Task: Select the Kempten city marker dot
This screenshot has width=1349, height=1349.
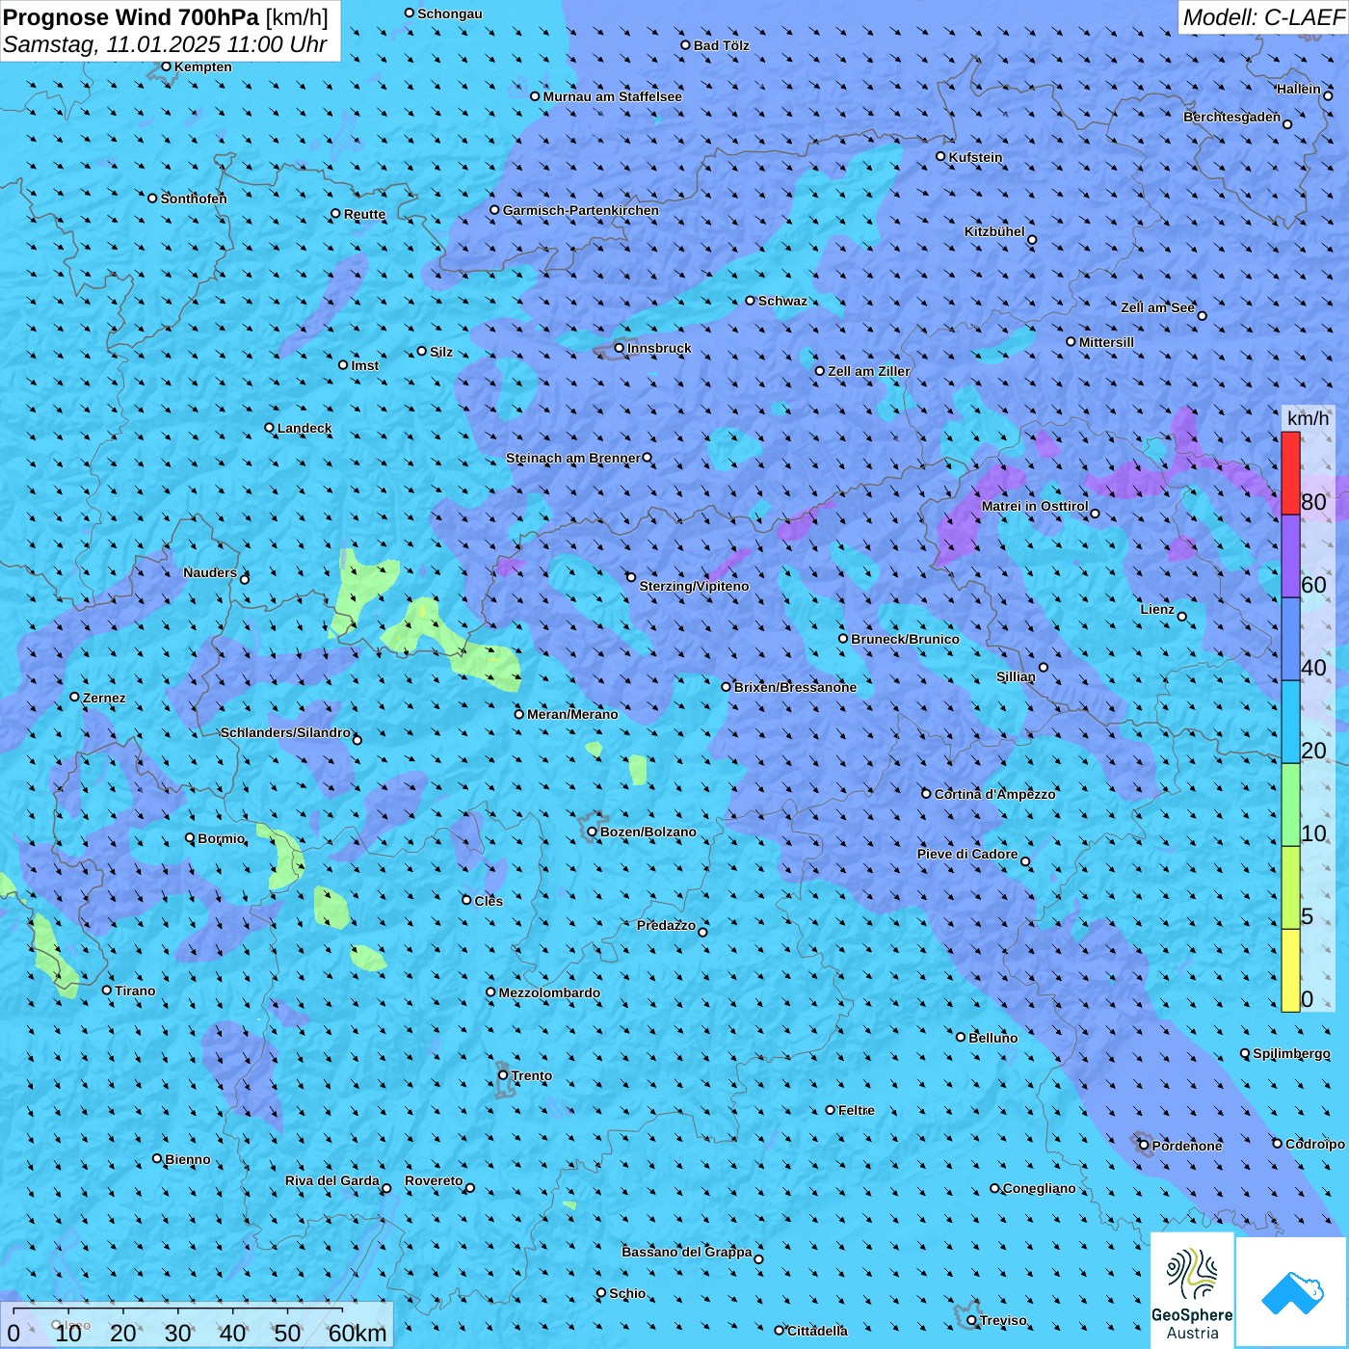Action: click(166, 66)
